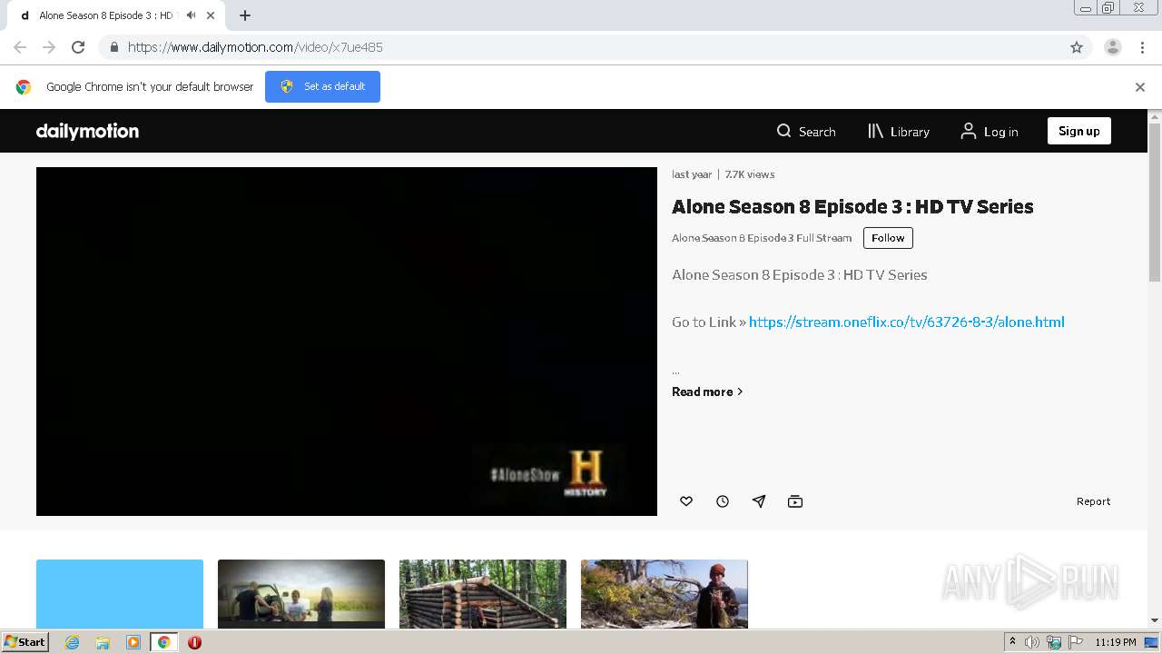Click the Sign up button
This screenshot has height=654, width=1162.
(1078, 131)
